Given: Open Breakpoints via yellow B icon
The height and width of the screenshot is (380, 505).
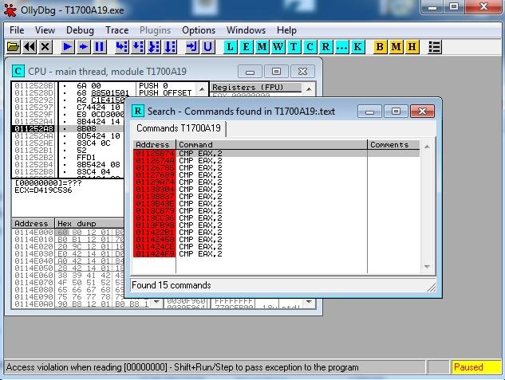Looking at the screenshot, I should point(380,47).
